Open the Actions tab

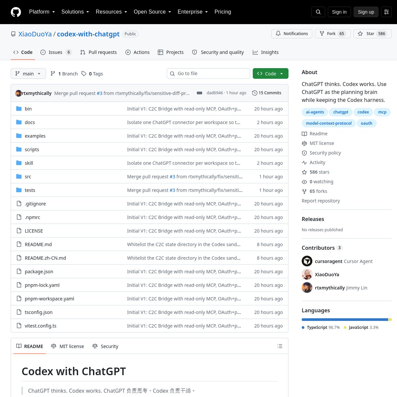(137, 52)
